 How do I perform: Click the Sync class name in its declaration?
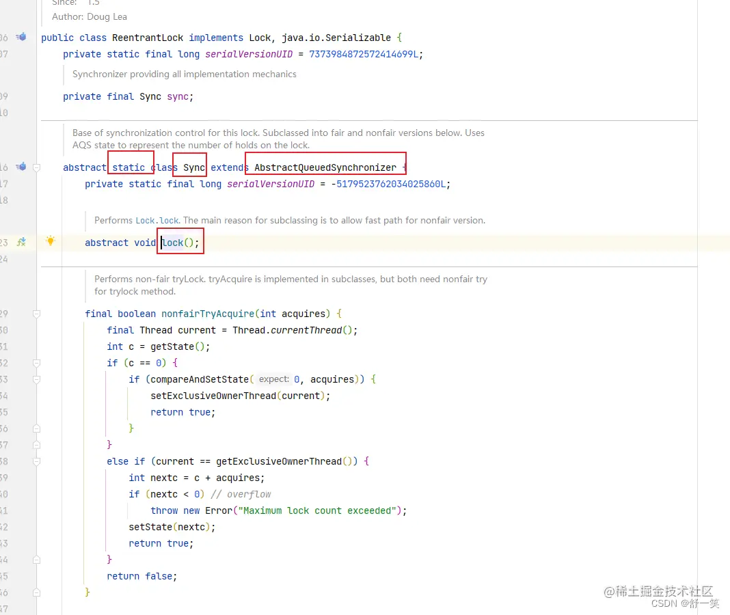click(193, 167)
